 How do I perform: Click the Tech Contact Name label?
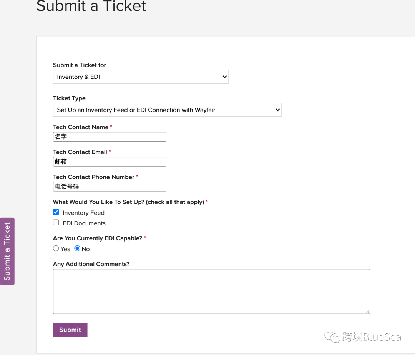[81, 127]
